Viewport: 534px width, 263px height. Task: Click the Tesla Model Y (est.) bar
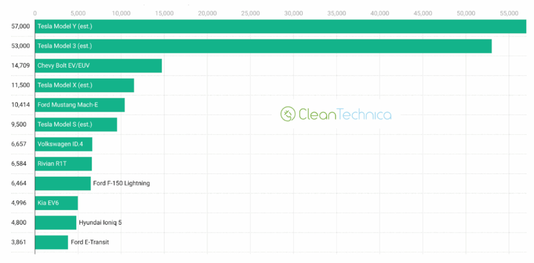(x=281, y=26)
